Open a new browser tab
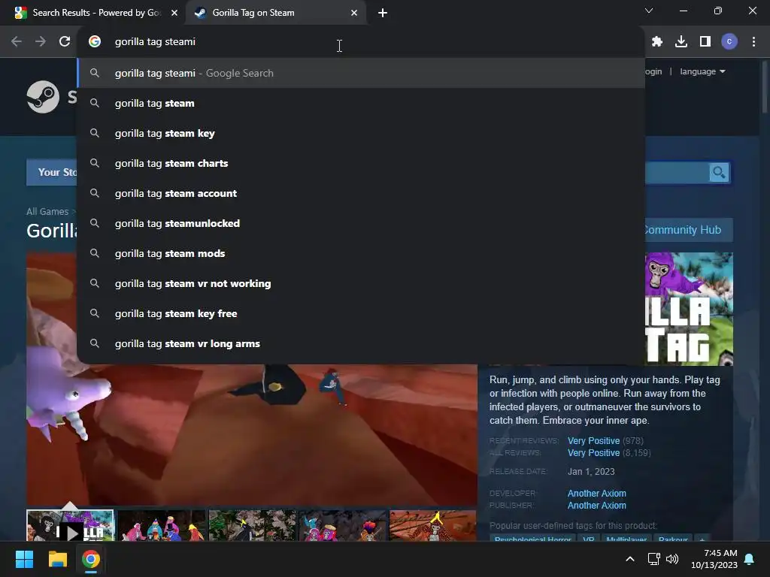The width and height of the screenshot is (770, 577). click(383, 13)
